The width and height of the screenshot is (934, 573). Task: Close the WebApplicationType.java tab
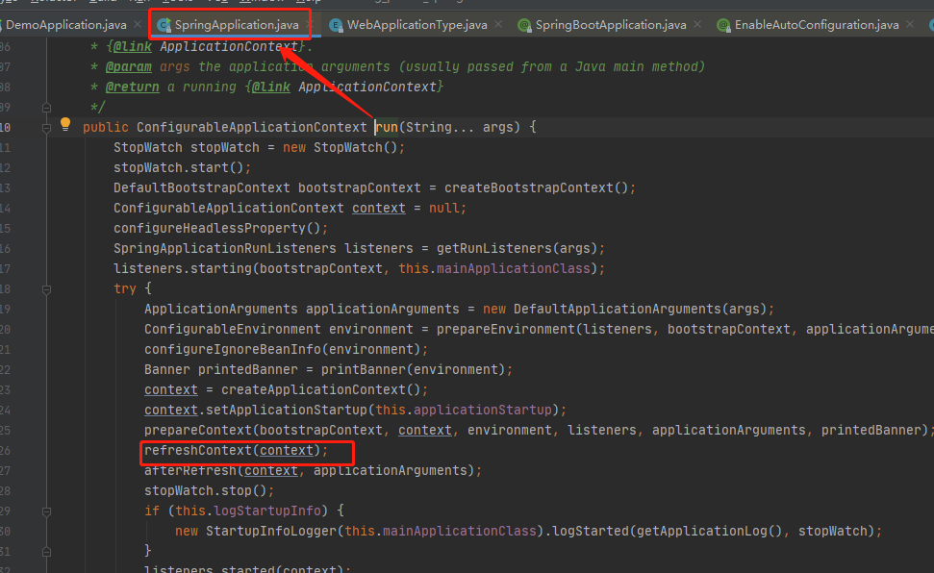498,24
